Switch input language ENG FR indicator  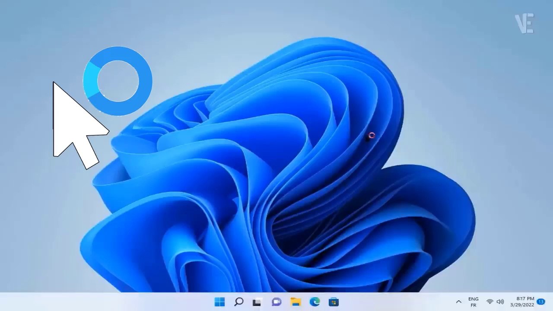[473, 302]
